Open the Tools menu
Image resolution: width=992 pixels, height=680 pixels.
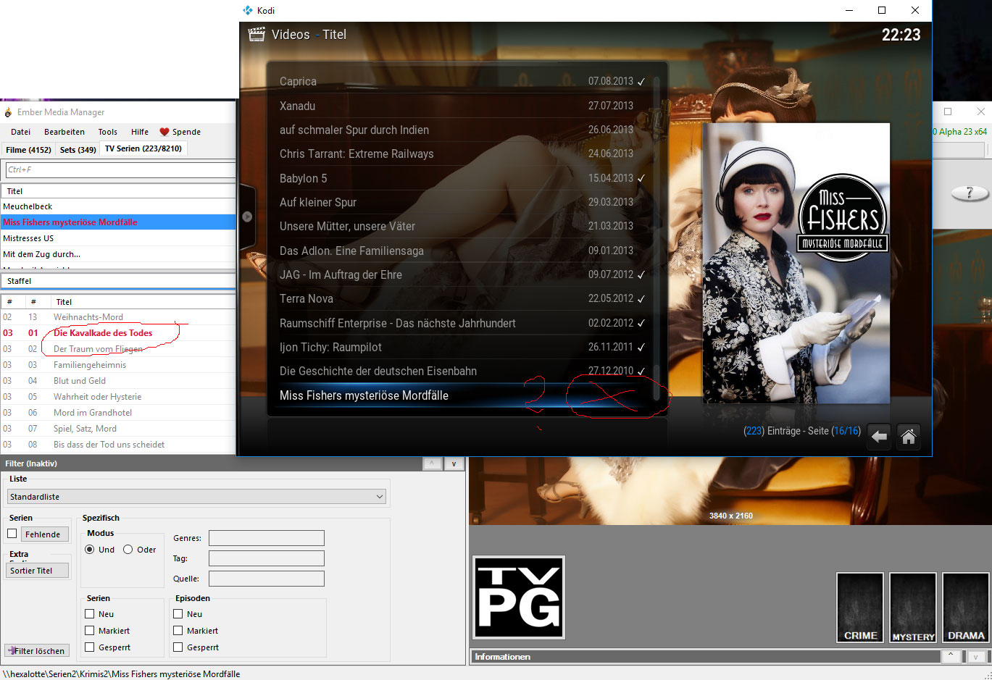click(108, 132)
